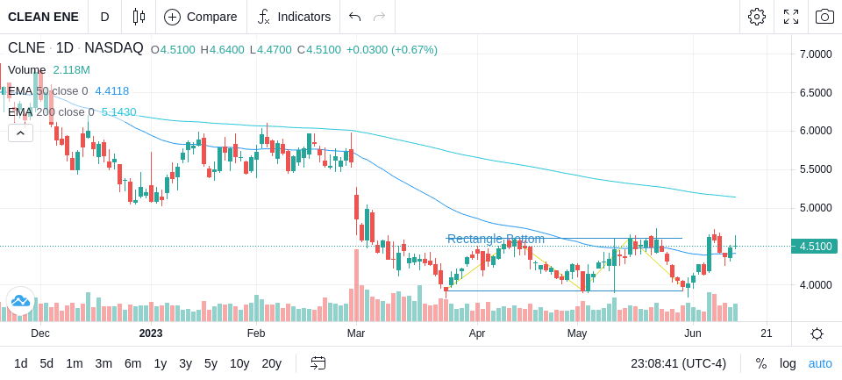The width and height of the screenshot is (842, 380).
Task: Redo the chart action
Action: point(380,17)
